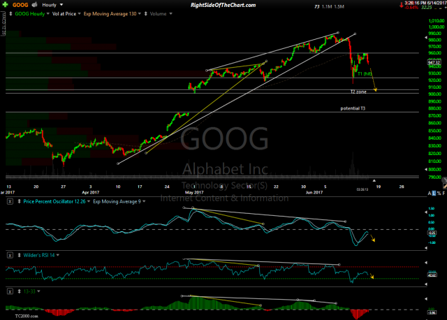The height and width of the screenshot is (320, 447).
Task: Click the GOOG ticker symbol
Action: pyautogui.click(x=20, y=5)
